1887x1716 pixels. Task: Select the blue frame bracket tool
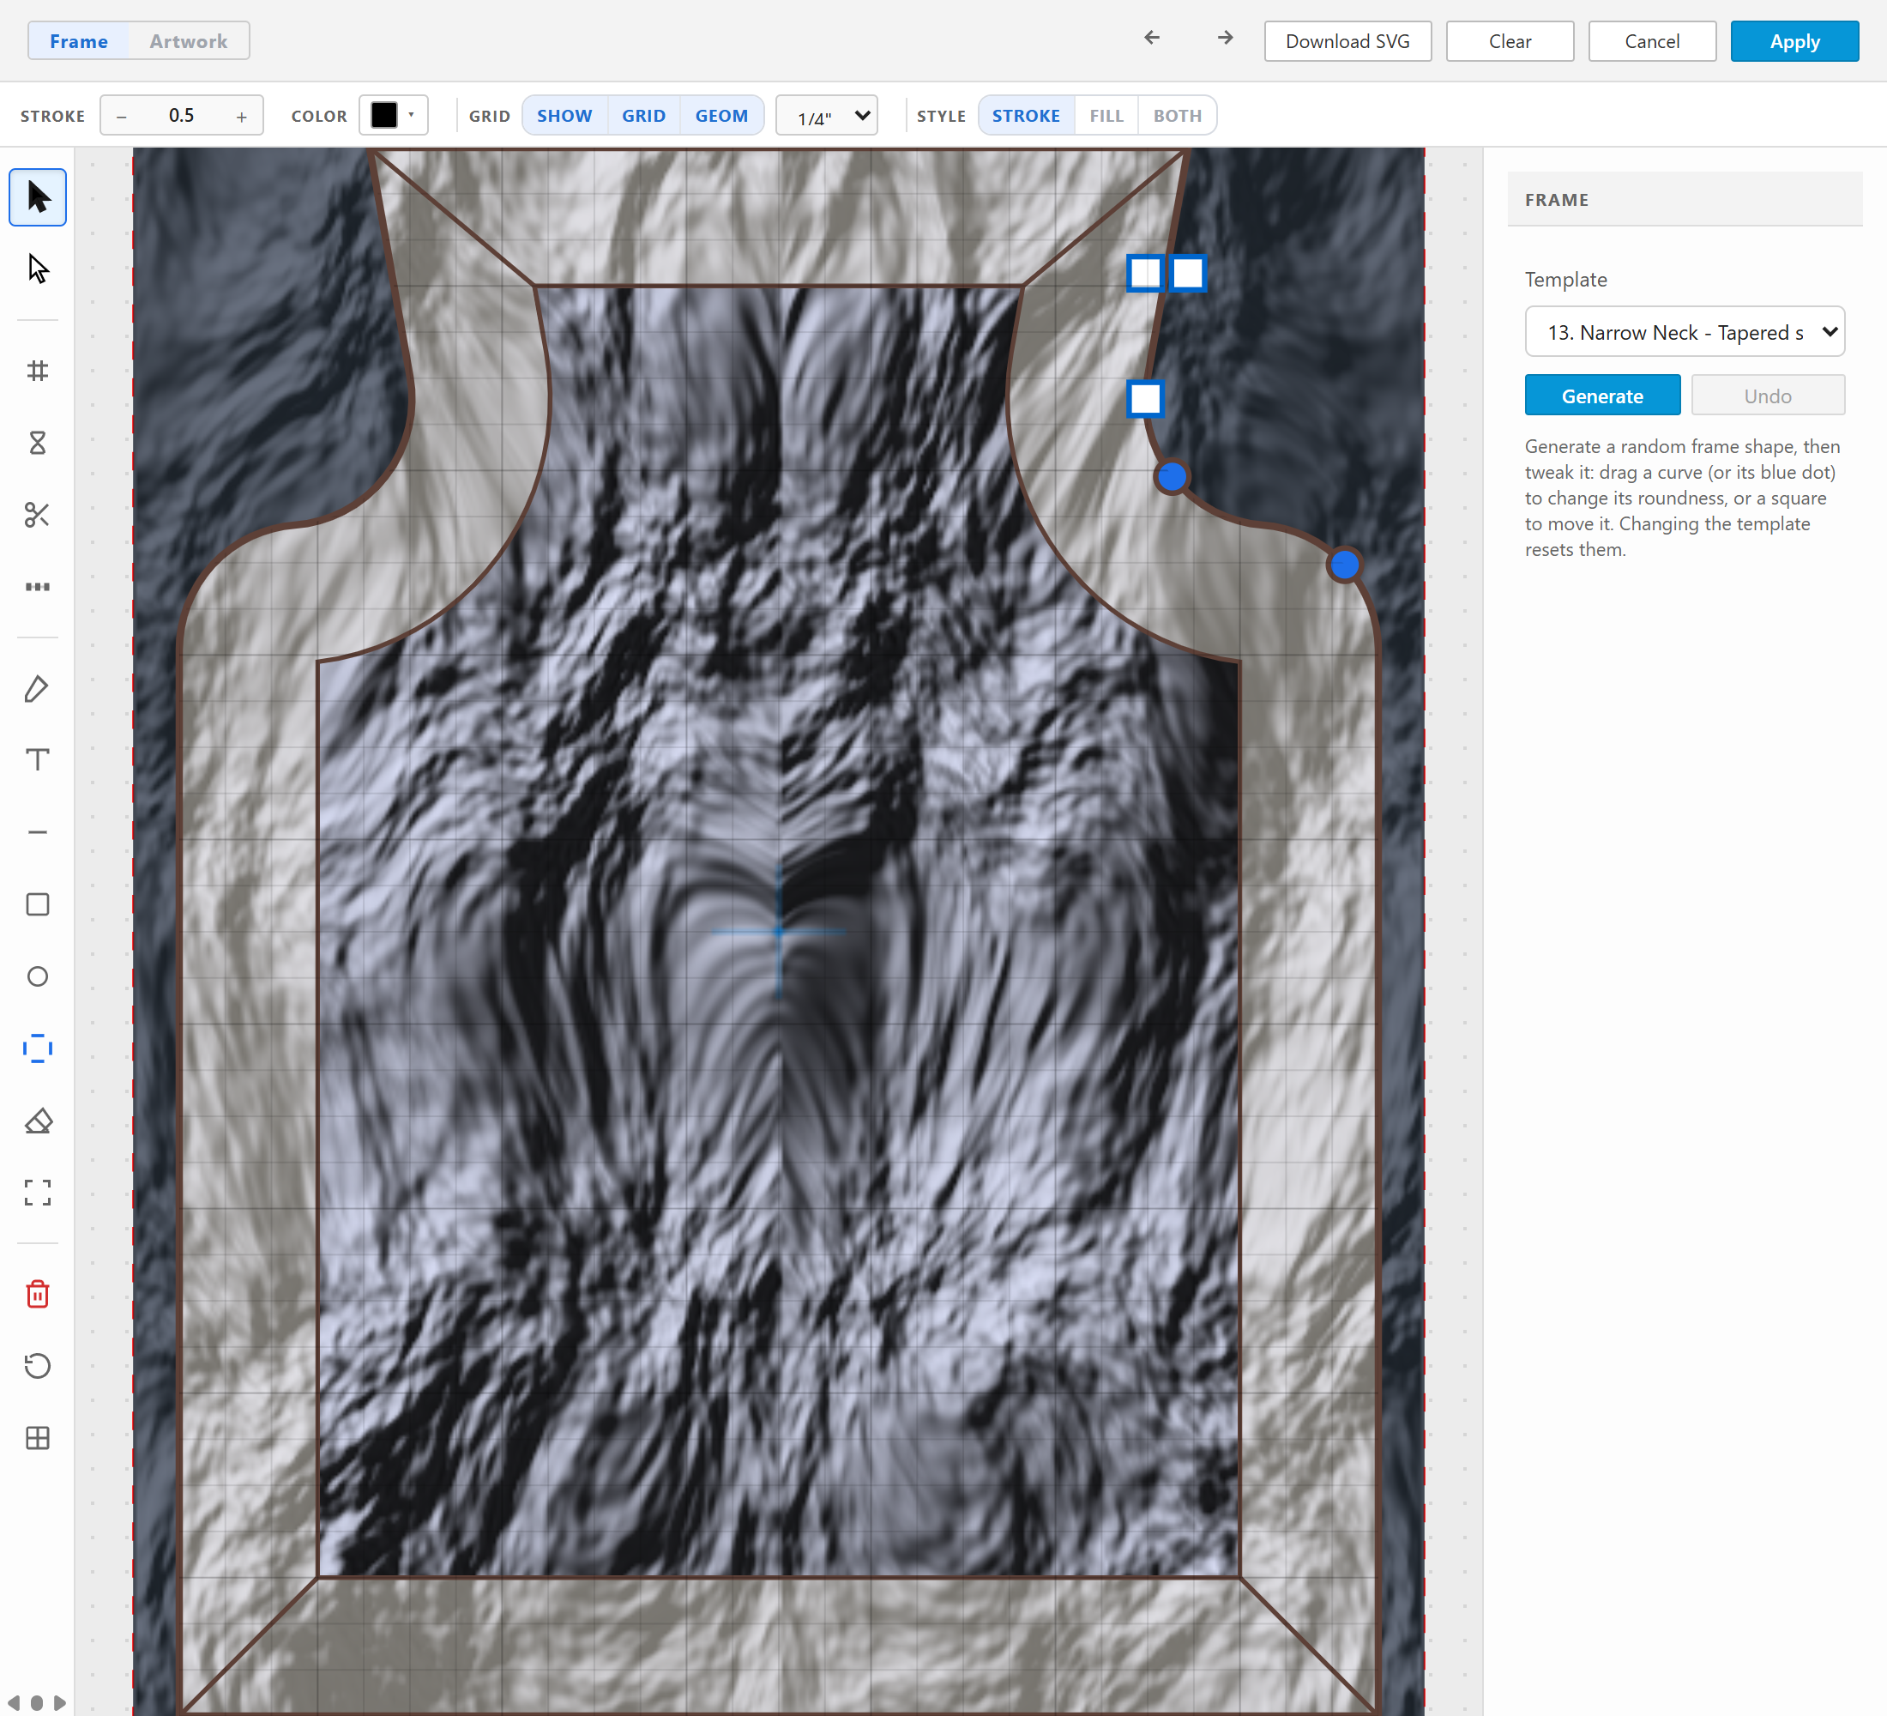click(x=38, y=1048)
